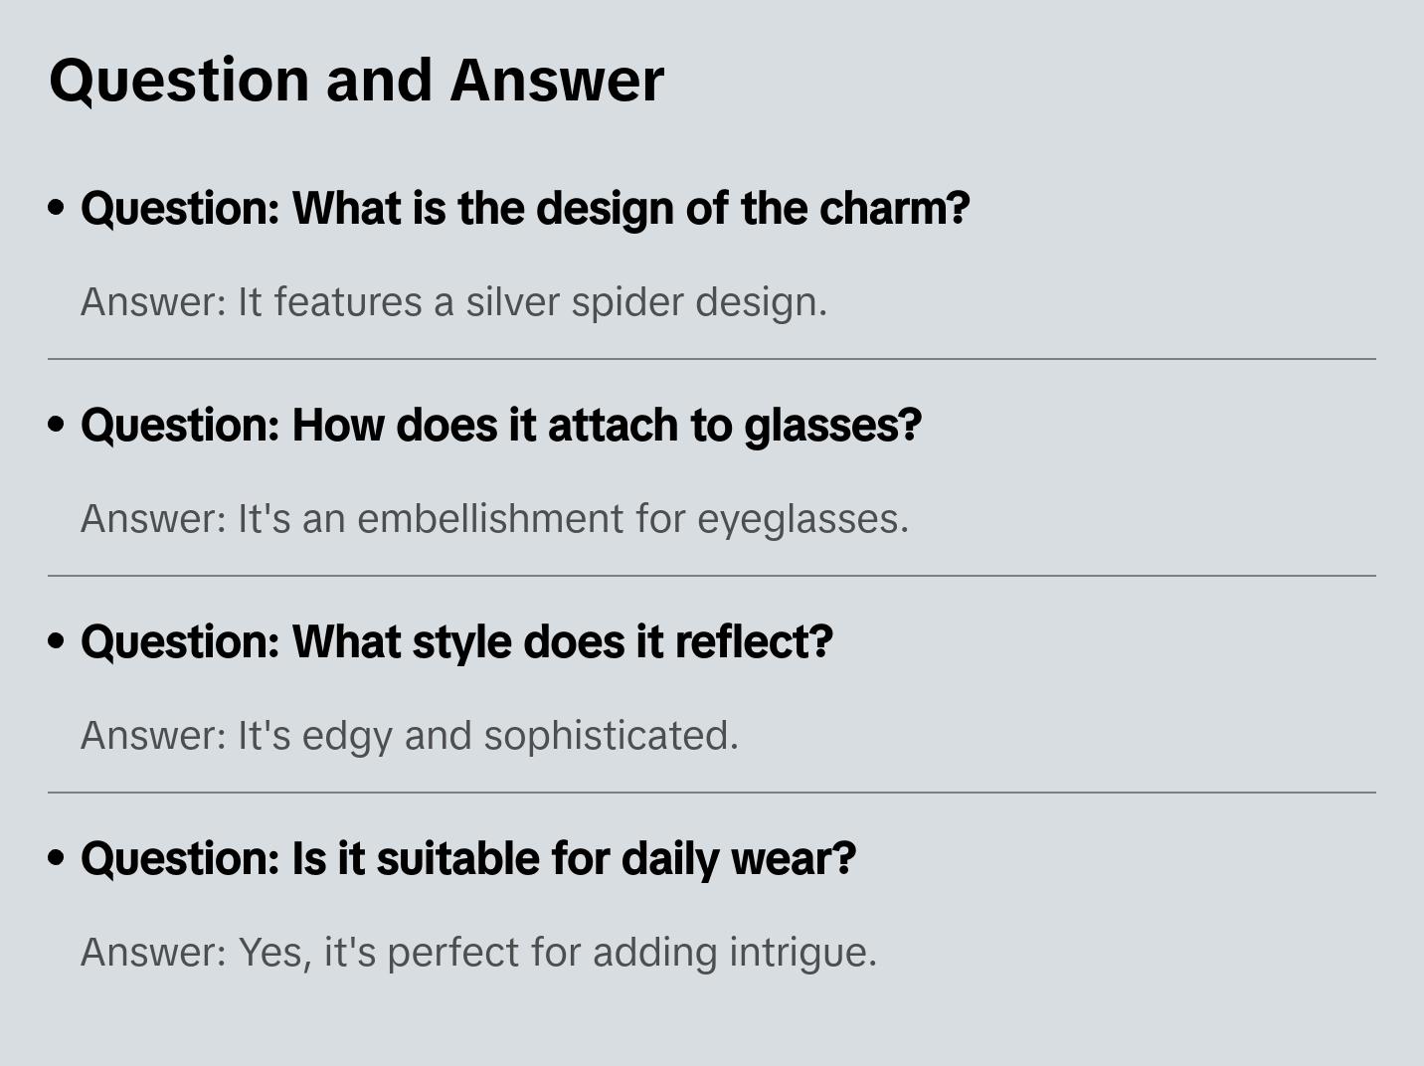Select 'How does it attach to glasses?' question
Image resolution: width=1424 pixels, height=1066 pixels.
501,426
